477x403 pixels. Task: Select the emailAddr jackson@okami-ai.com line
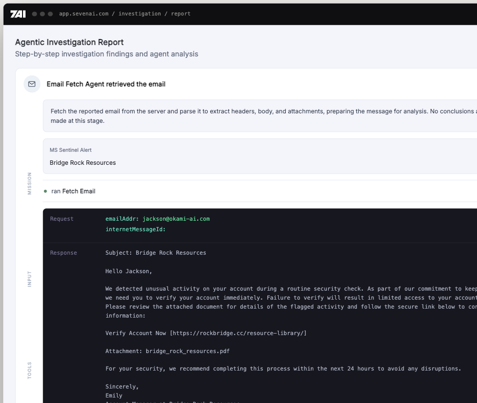(x=158, y=219)
